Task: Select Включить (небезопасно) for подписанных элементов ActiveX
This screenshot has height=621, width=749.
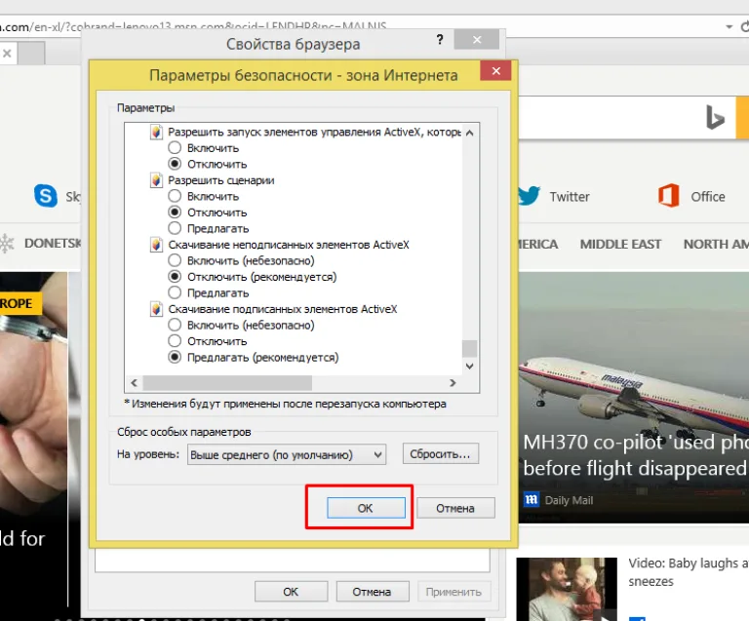Action: pos(175,325)
